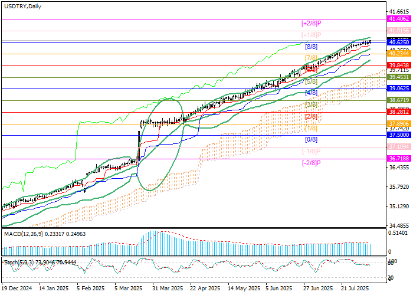Screen dimensions: 413x295
Task: Select the [+2/8]P Murrey level label
Action: click(x=311, y=24)
